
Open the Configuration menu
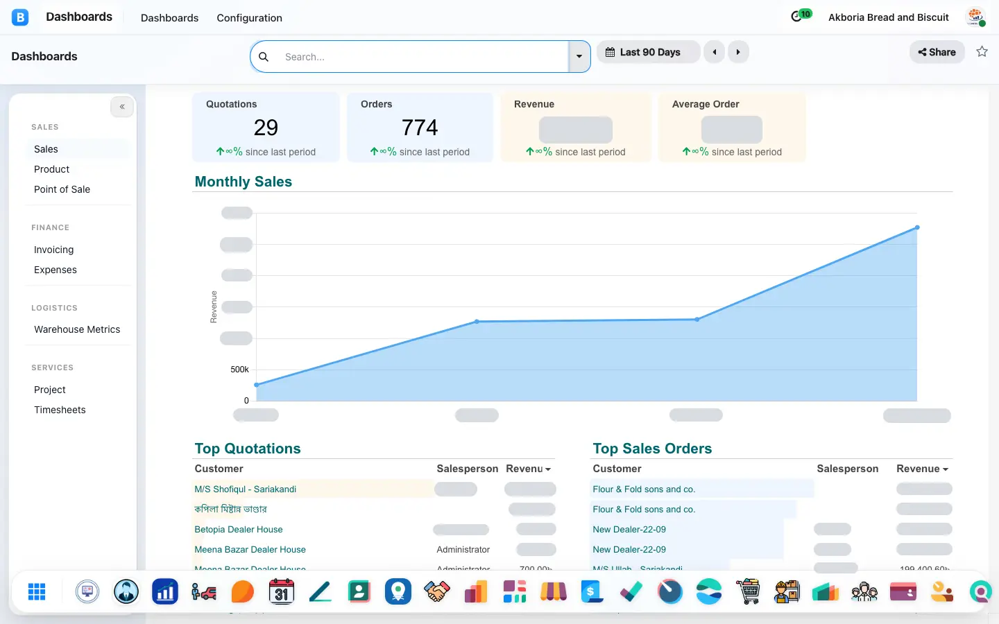tap(249, 18)
